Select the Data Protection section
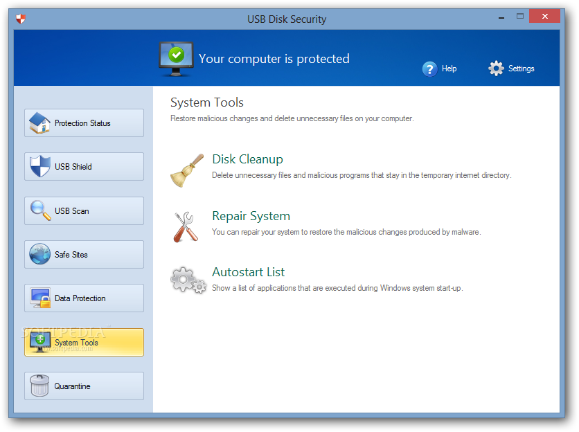Viewport: 579px width, 432px height. coord(84,298)
